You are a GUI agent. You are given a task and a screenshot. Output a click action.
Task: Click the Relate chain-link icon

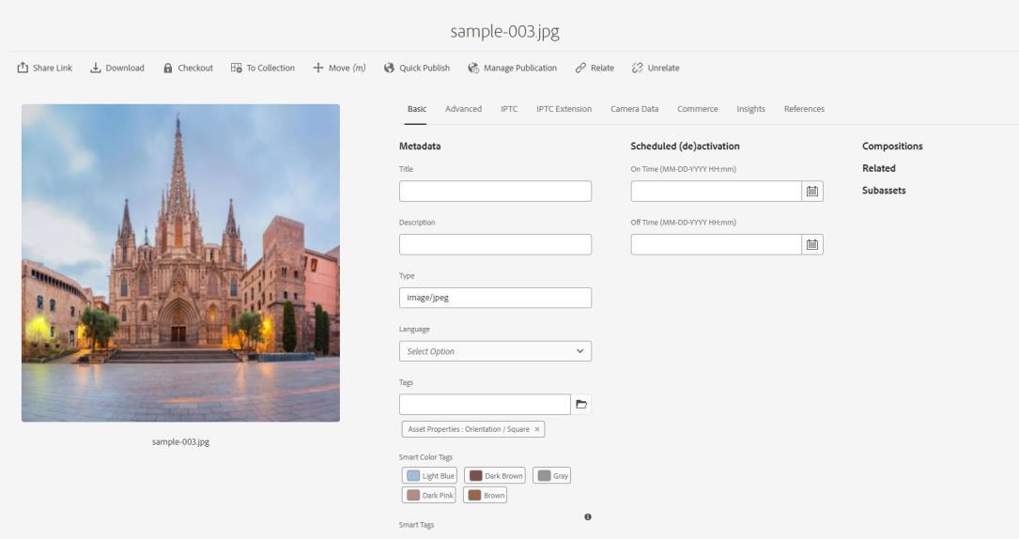point(580,68)
